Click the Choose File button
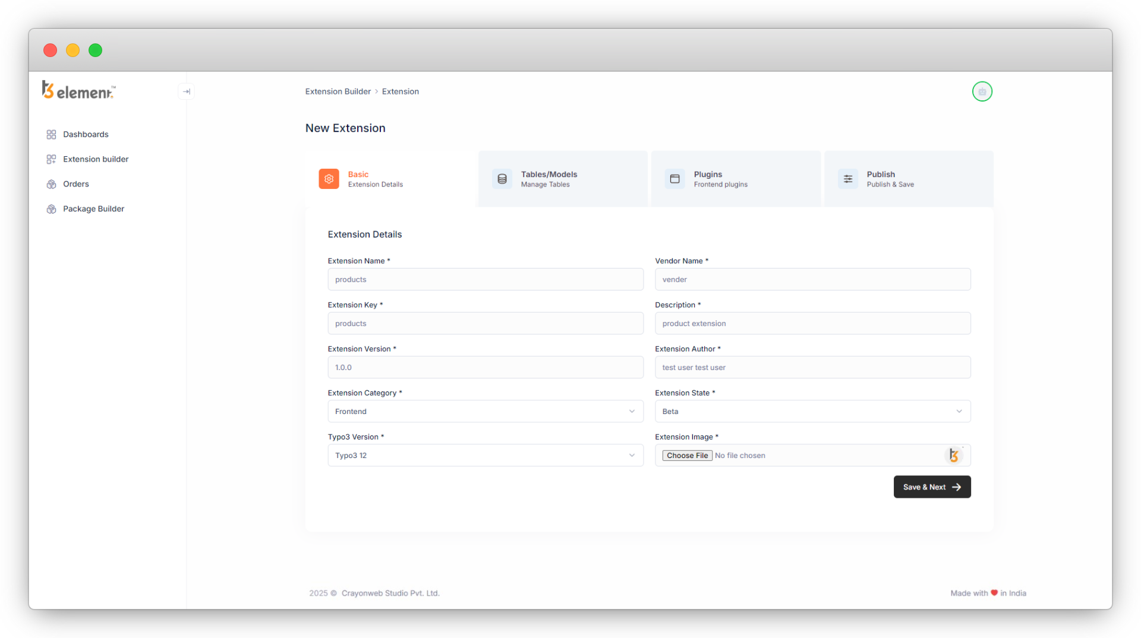 [x=687, y=456]
